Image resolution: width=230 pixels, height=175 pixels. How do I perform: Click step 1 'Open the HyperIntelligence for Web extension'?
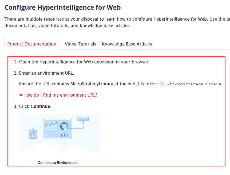pos(84,62)
